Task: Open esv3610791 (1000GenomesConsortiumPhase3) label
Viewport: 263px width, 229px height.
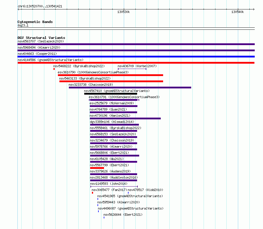Action: 124,97
